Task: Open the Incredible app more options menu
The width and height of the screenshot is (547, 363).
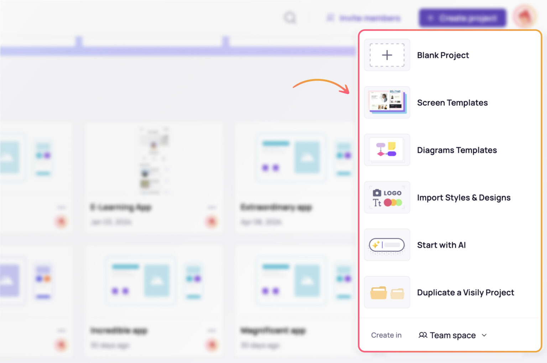Action: [x=212, y=330]
